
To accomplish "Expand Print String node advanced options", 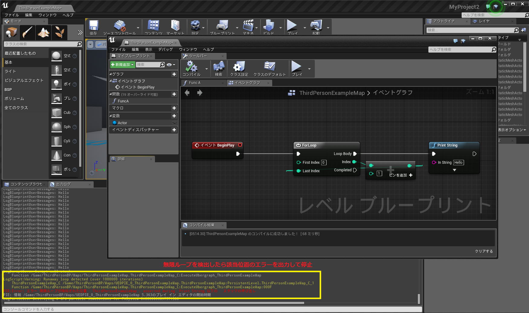I will [454, 170].
